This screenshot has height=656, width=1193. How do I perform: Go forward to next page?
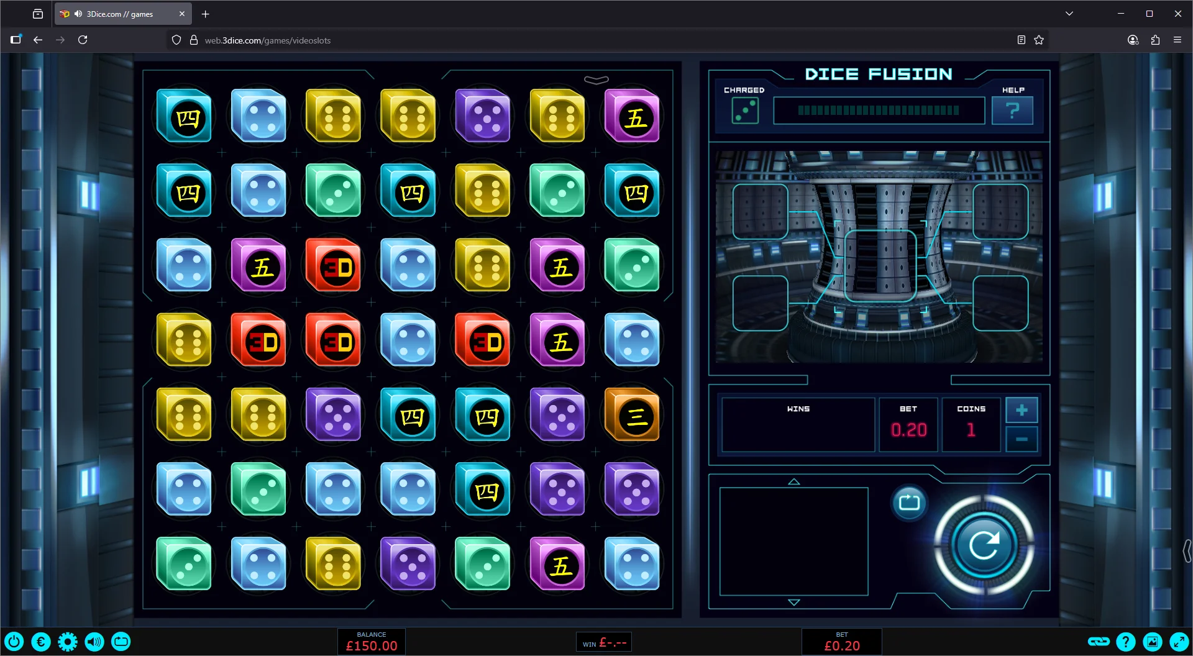pos(60,40)
